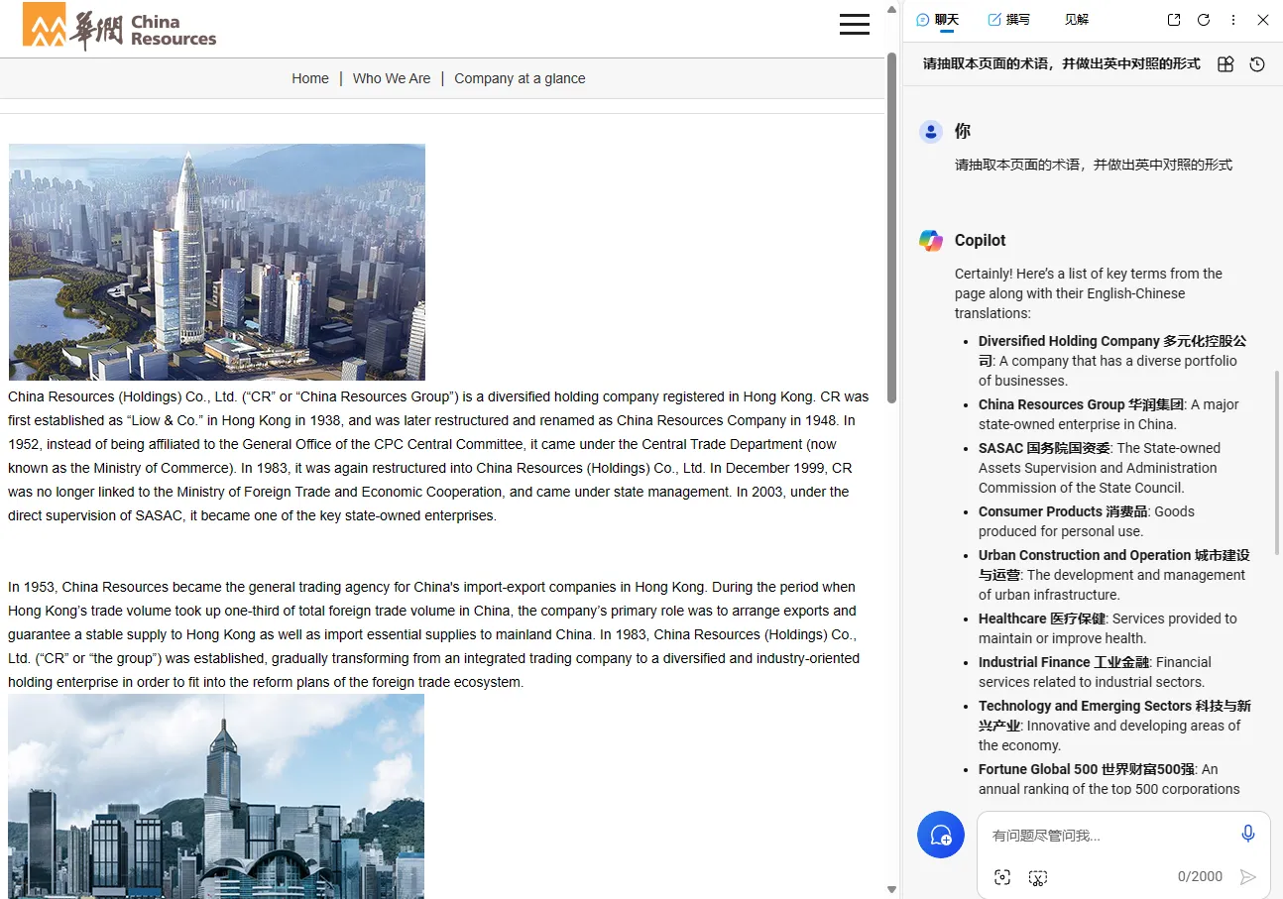Viewport: 1283px width, 899px height.
Task: Click the chat title 请抽取本页面的术语
Action: 1061,64
